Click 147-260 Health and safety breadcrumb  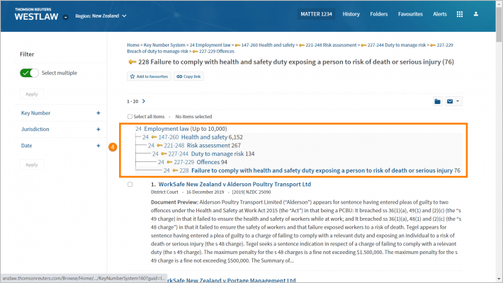click(x=268, y=45)
